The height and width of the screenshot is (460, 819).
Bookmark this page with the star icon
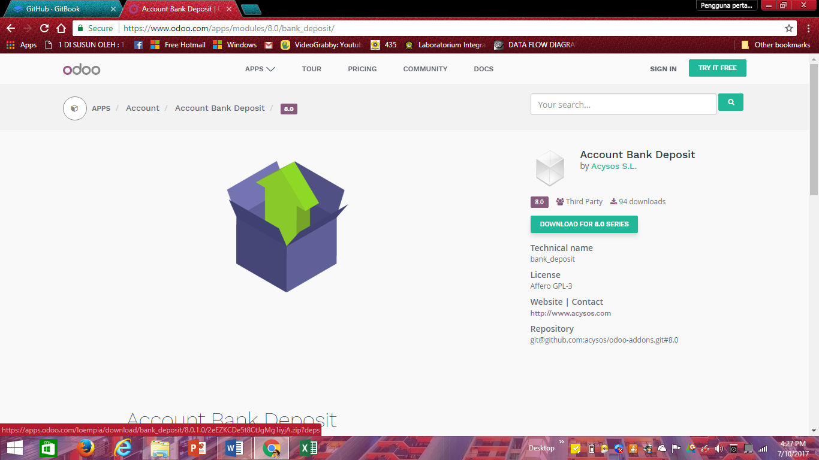(x=789, y=28)
